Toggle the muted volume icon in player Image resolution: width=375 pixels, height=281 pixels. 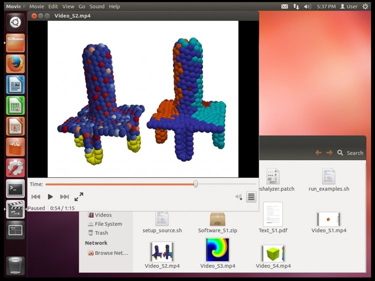[238, 197]
